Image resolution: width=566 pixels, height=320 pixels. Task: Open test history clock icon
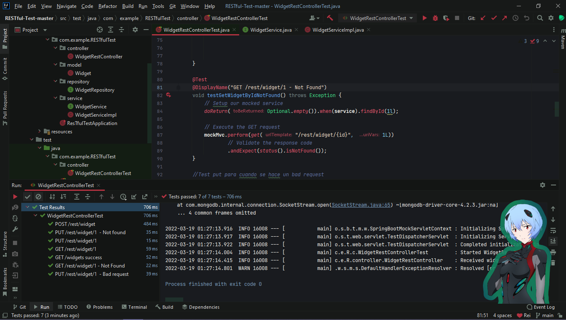[123, 197]
